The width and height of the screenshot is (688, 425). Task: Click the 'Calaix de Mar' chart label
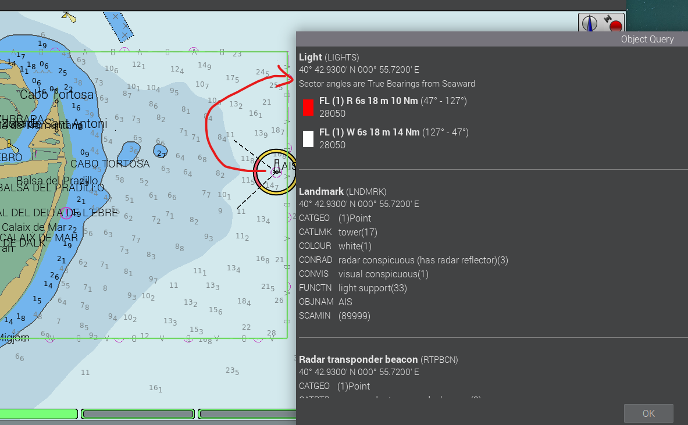(34, 227)
